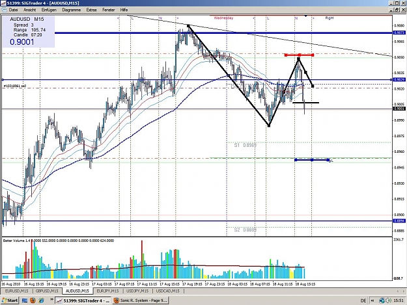Switch to the GBPUSD,M15 chart tab
The height and width of the screenshot is (305, 407).
tap(47, 291)
